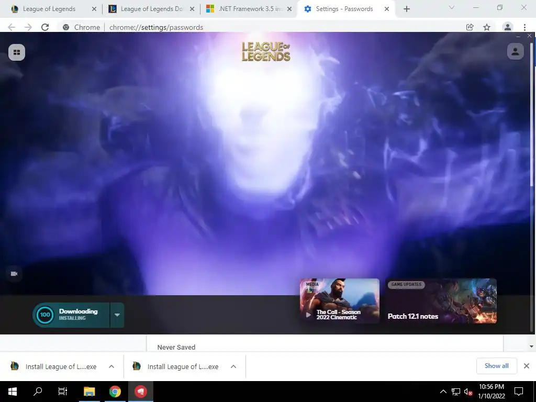
Task: Click the Show all downloads button
Action: [x=496, y=366]
